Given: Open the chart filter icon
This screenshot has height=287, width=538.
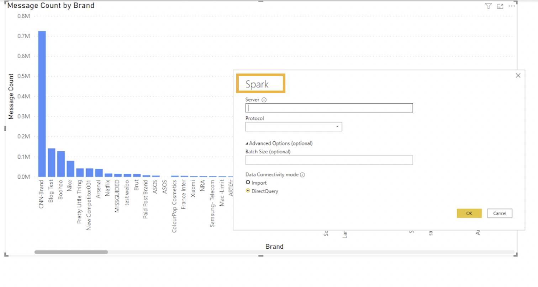Looking at the screenshot, I should tap(488, 6).
